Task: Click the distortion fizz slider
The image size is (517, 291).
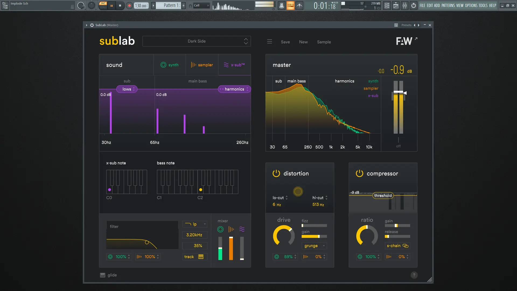Action: tap(314, 226)
